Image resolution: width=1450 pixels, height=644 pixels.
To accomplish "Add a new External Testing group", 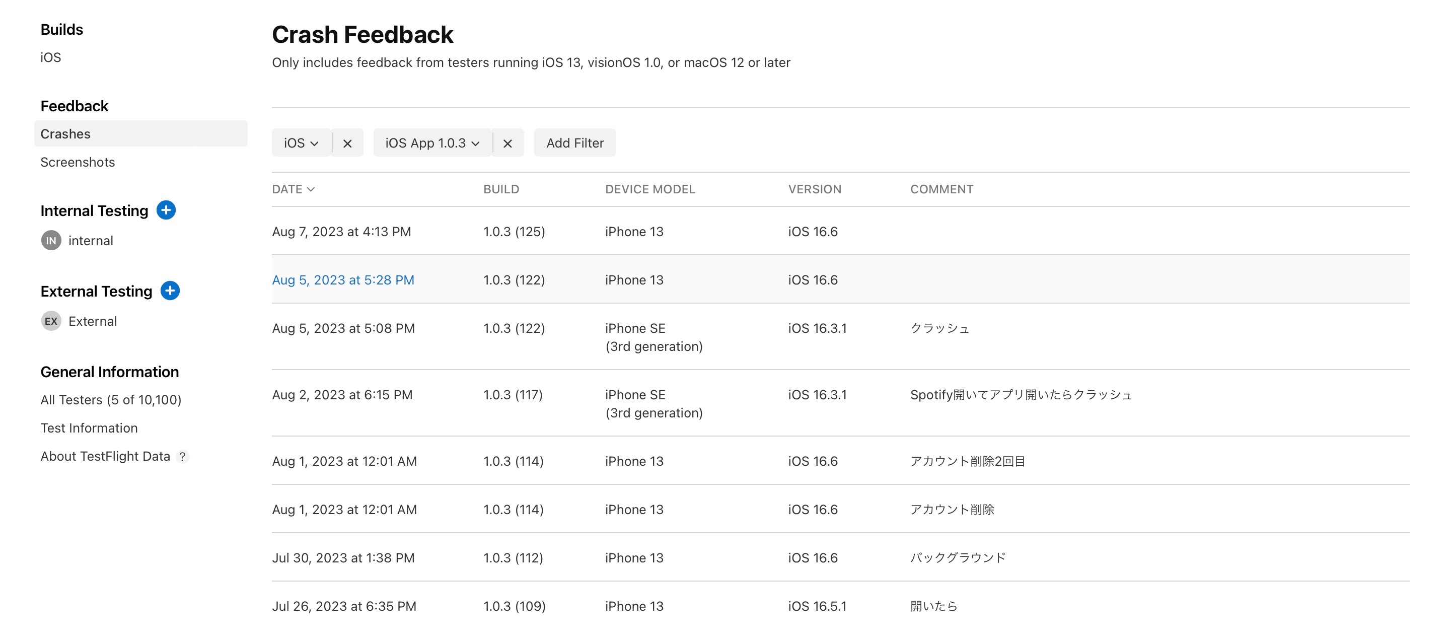I will (170, 291).
